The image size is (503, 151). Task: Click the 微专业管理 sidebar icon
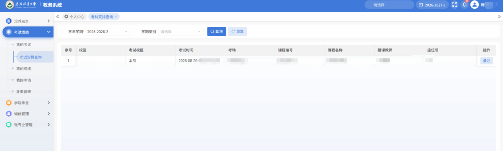pyautogui.click(x=9, y=125)
